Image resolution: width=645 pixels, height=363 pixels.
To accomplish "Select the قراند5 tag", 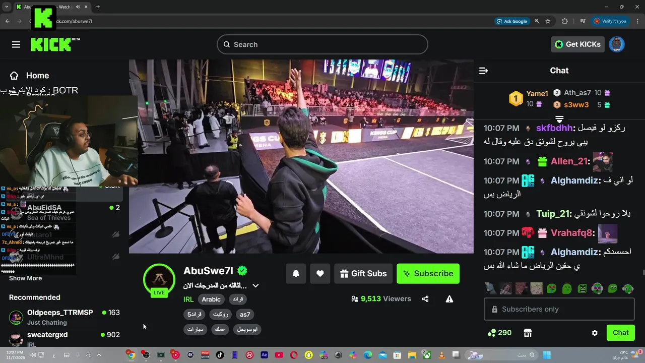I will coord(195,315).
